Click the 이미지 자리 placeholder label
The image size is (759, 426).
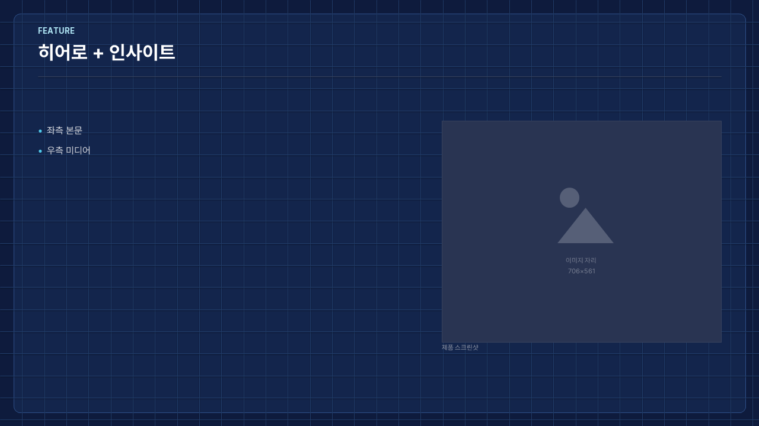point(581,260)
